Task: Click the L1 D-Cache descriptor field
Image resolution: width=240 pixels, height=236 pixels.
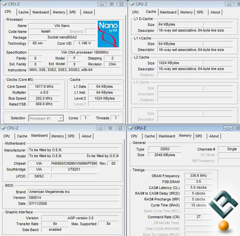Action: click(195, 30)
